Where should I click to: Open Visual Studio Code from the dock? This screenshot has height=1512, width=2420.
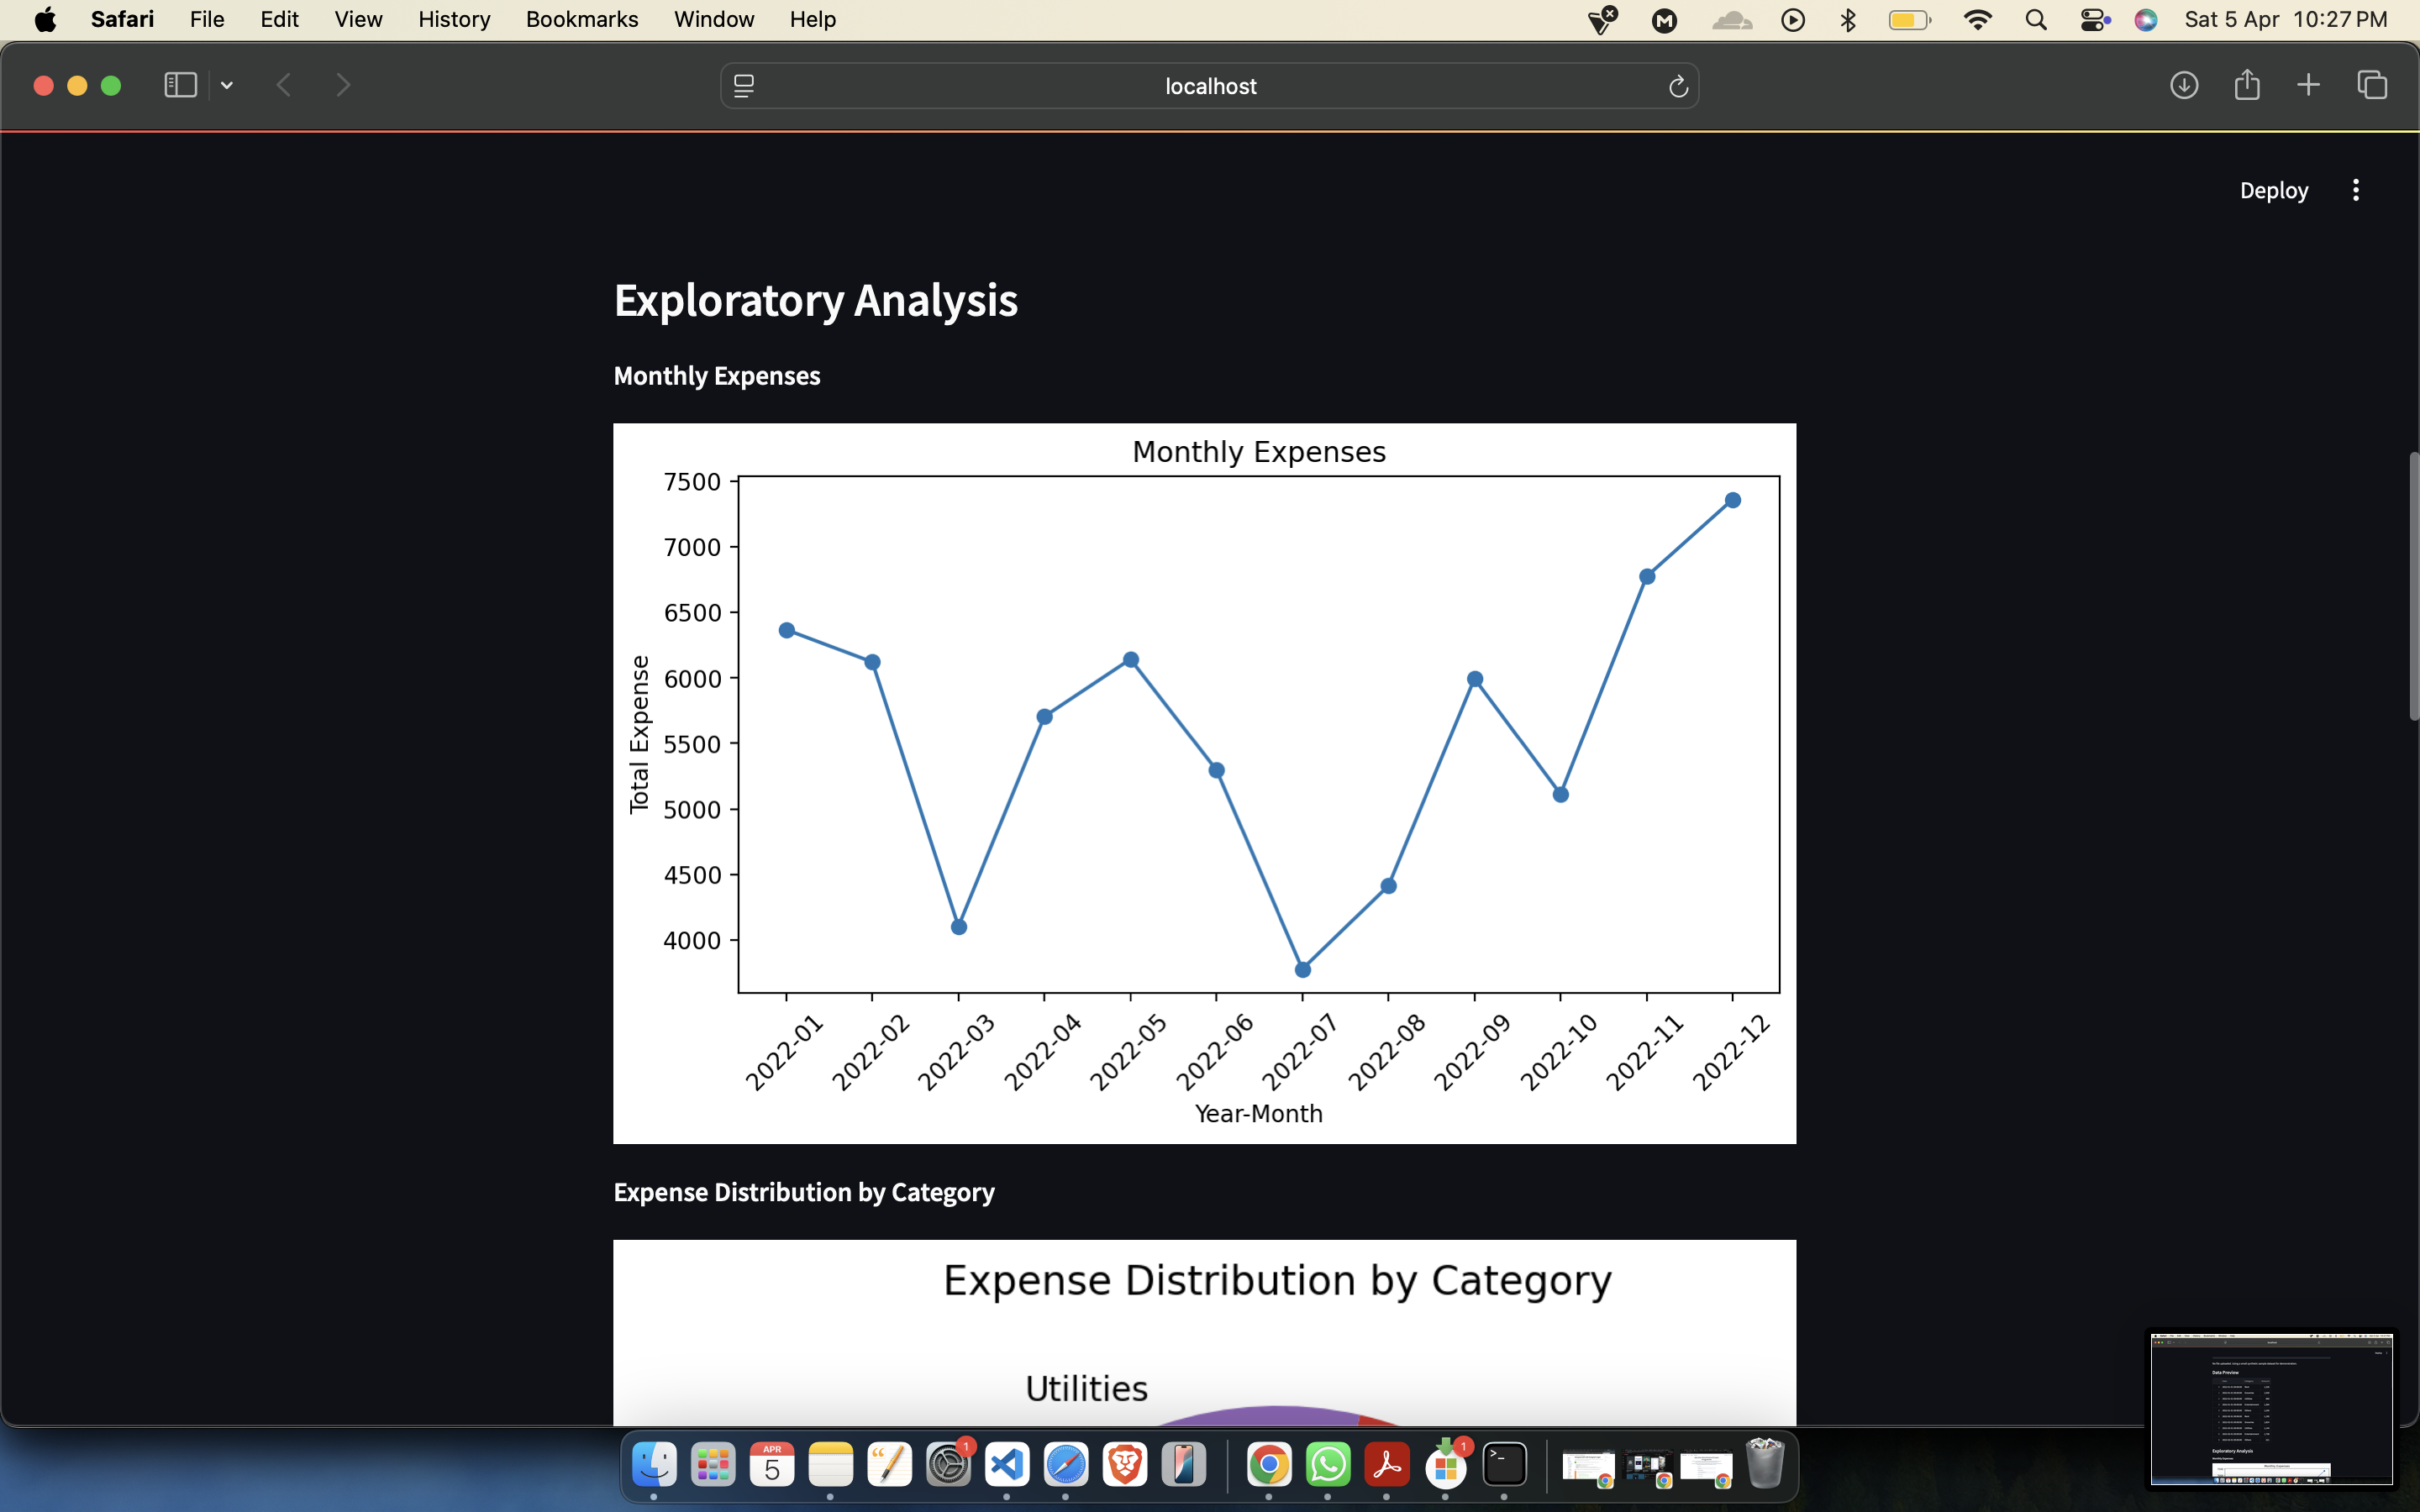click(x=1006, y=1465)
